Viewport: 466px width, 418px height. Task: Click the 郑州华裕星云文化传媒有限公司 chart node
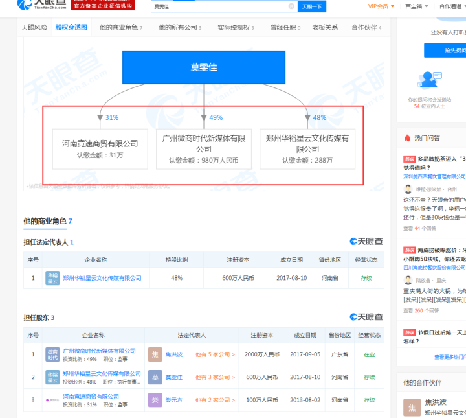coord(307,149)
